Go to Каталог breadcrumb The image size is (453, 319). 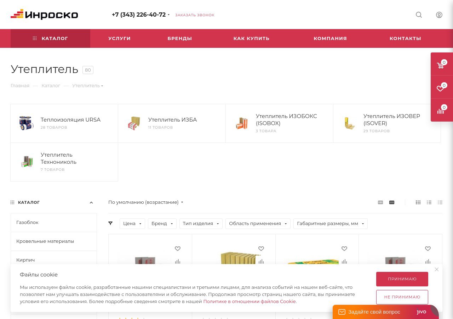[x=51, y=86]
